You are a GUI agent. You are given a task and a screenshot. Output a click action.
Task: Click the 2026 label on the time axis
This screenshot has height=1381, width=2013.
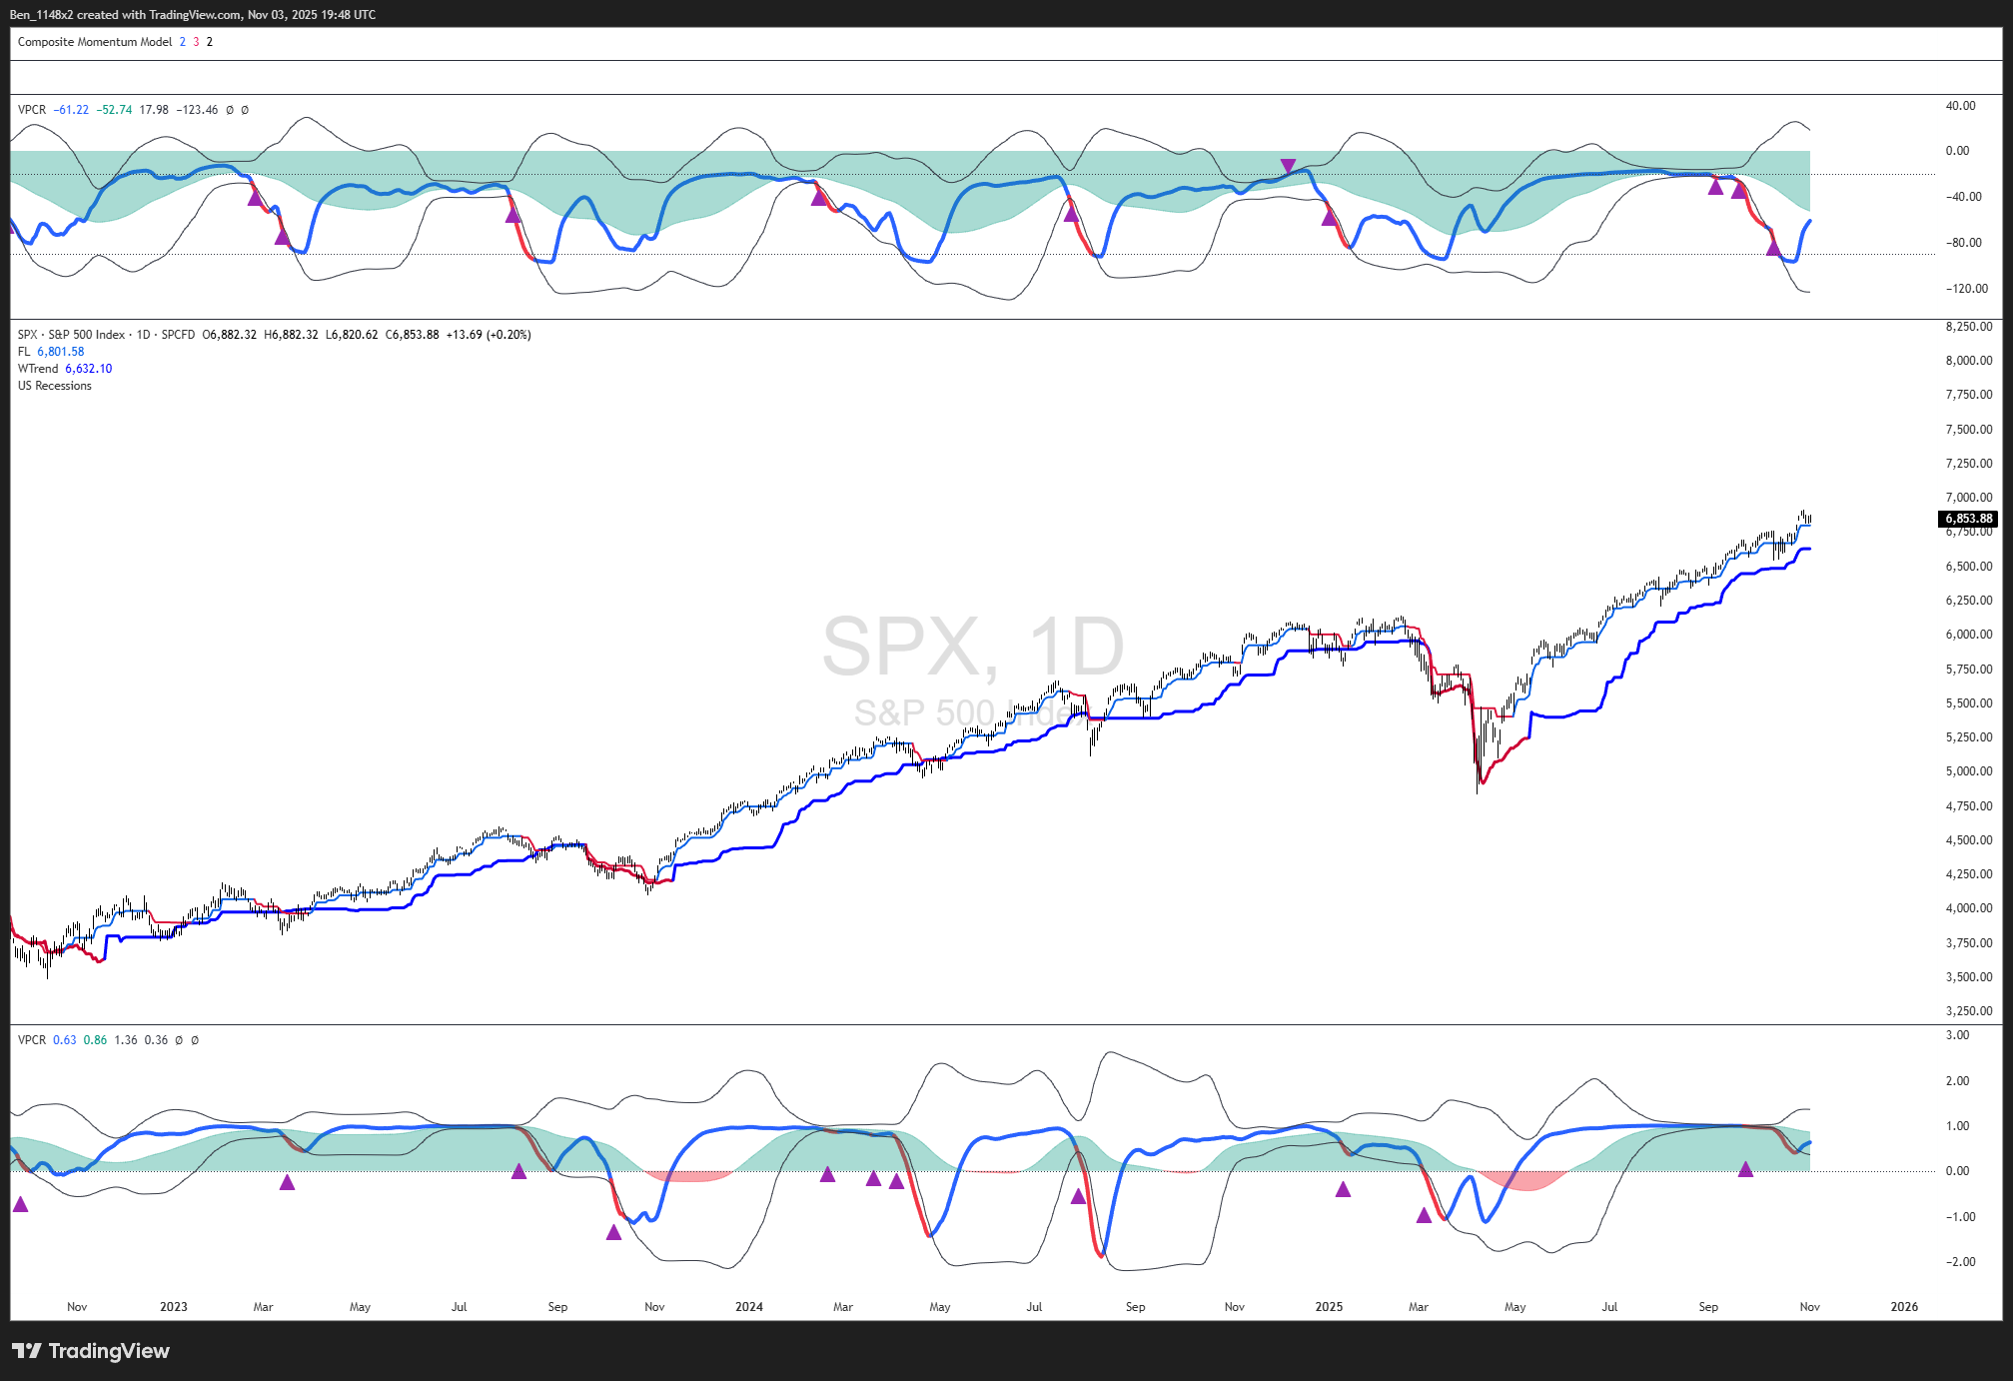(x=1904, y=1307)
